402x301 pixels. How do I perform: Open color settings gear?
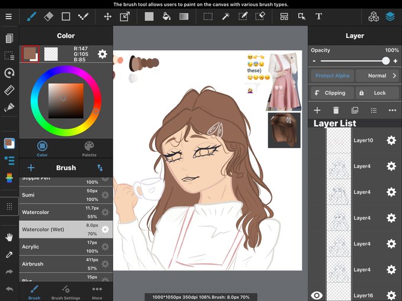(102, 54)
